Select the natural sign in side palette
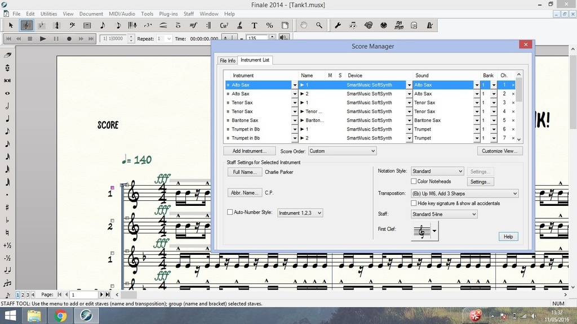Viewport: 577px width, 324px height. point(7,232)
